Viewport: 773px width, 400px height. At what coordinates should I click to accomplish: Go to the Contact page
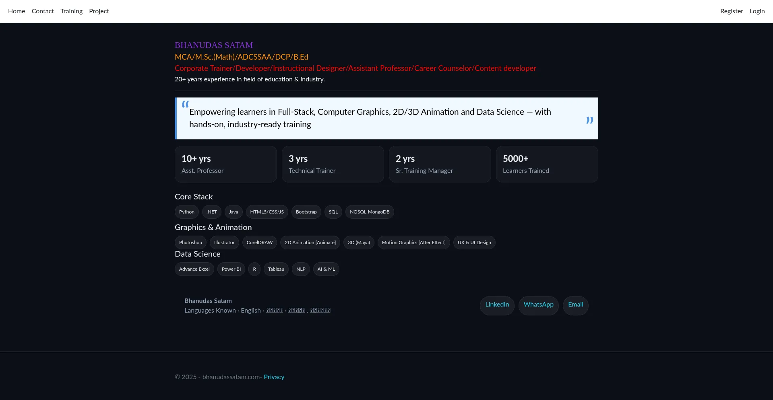pos(43,11)
